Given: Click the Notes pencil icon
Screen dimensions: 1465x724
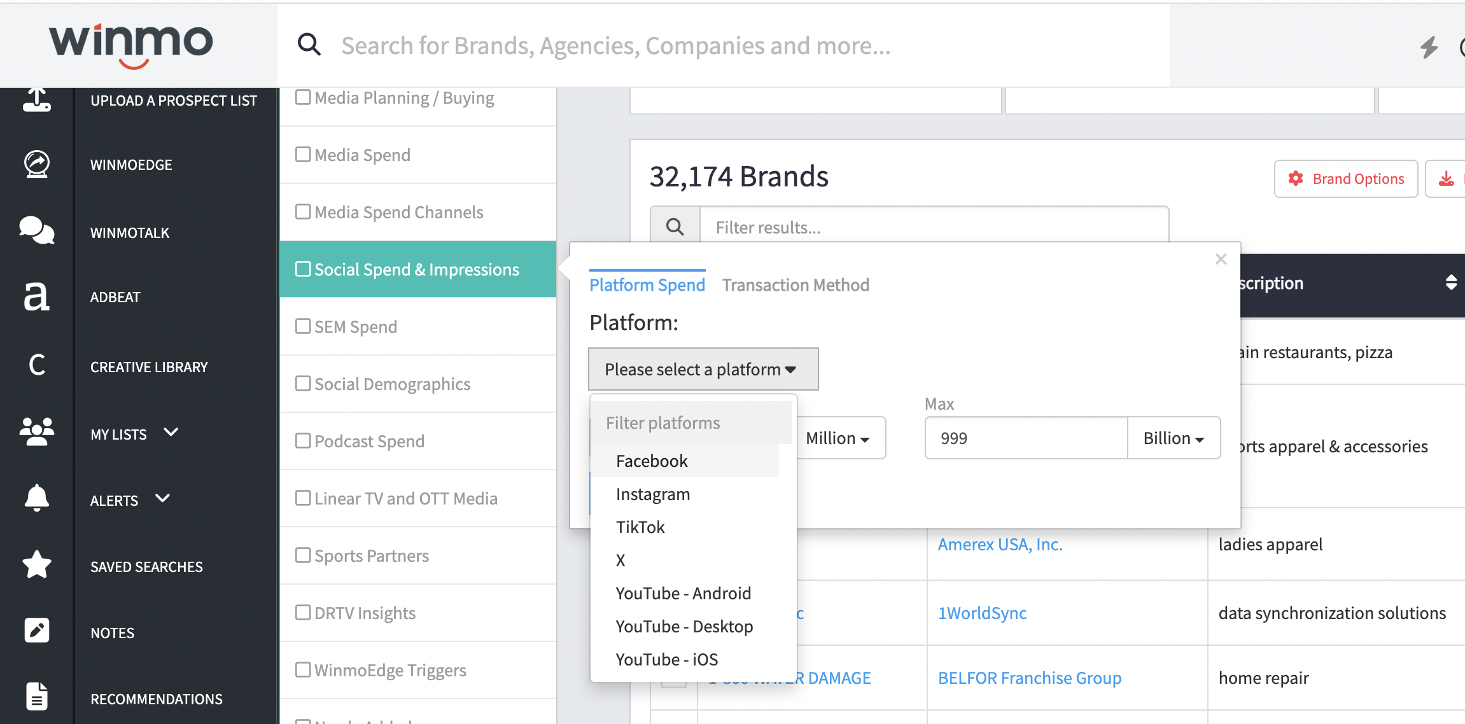Looking at the screenshot, I should tap(37, 630).
